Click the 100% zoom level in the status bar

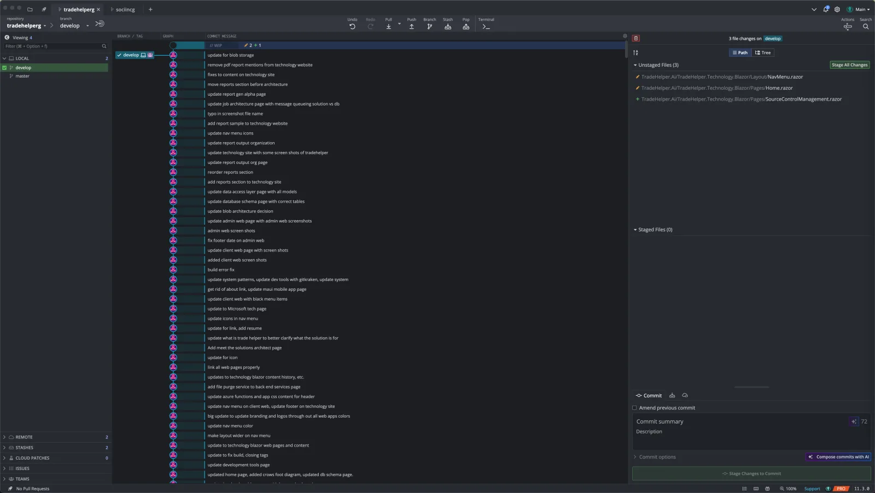coord(788,489)
